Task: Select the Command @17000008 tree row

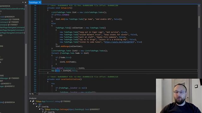Action: [x=9, y=19]
